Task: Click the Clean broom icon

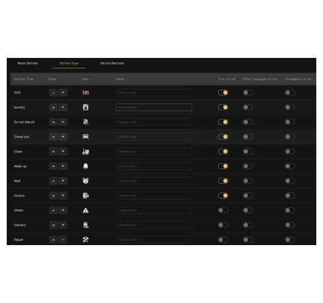Action: pyautogui.click(x=85, y=151)
